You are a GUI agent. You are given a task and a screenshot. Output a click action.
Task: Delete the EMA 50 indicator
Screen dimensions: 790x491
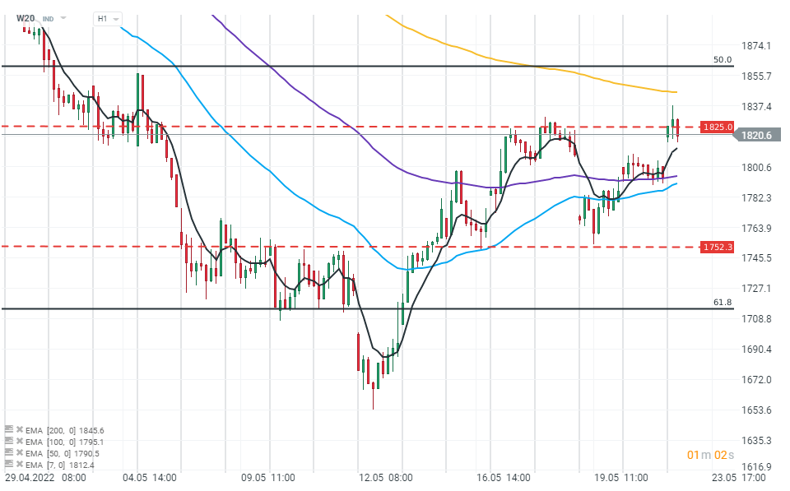point(20,453)
